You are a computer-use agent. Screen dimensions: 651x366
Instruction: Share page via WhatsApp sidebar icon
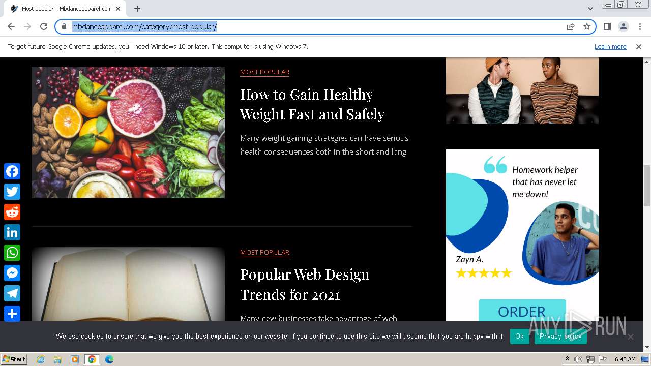tap(12, 253)
